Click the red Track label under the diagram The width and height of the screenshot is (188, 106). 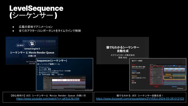pyautogui.click(x=156, y=87)
